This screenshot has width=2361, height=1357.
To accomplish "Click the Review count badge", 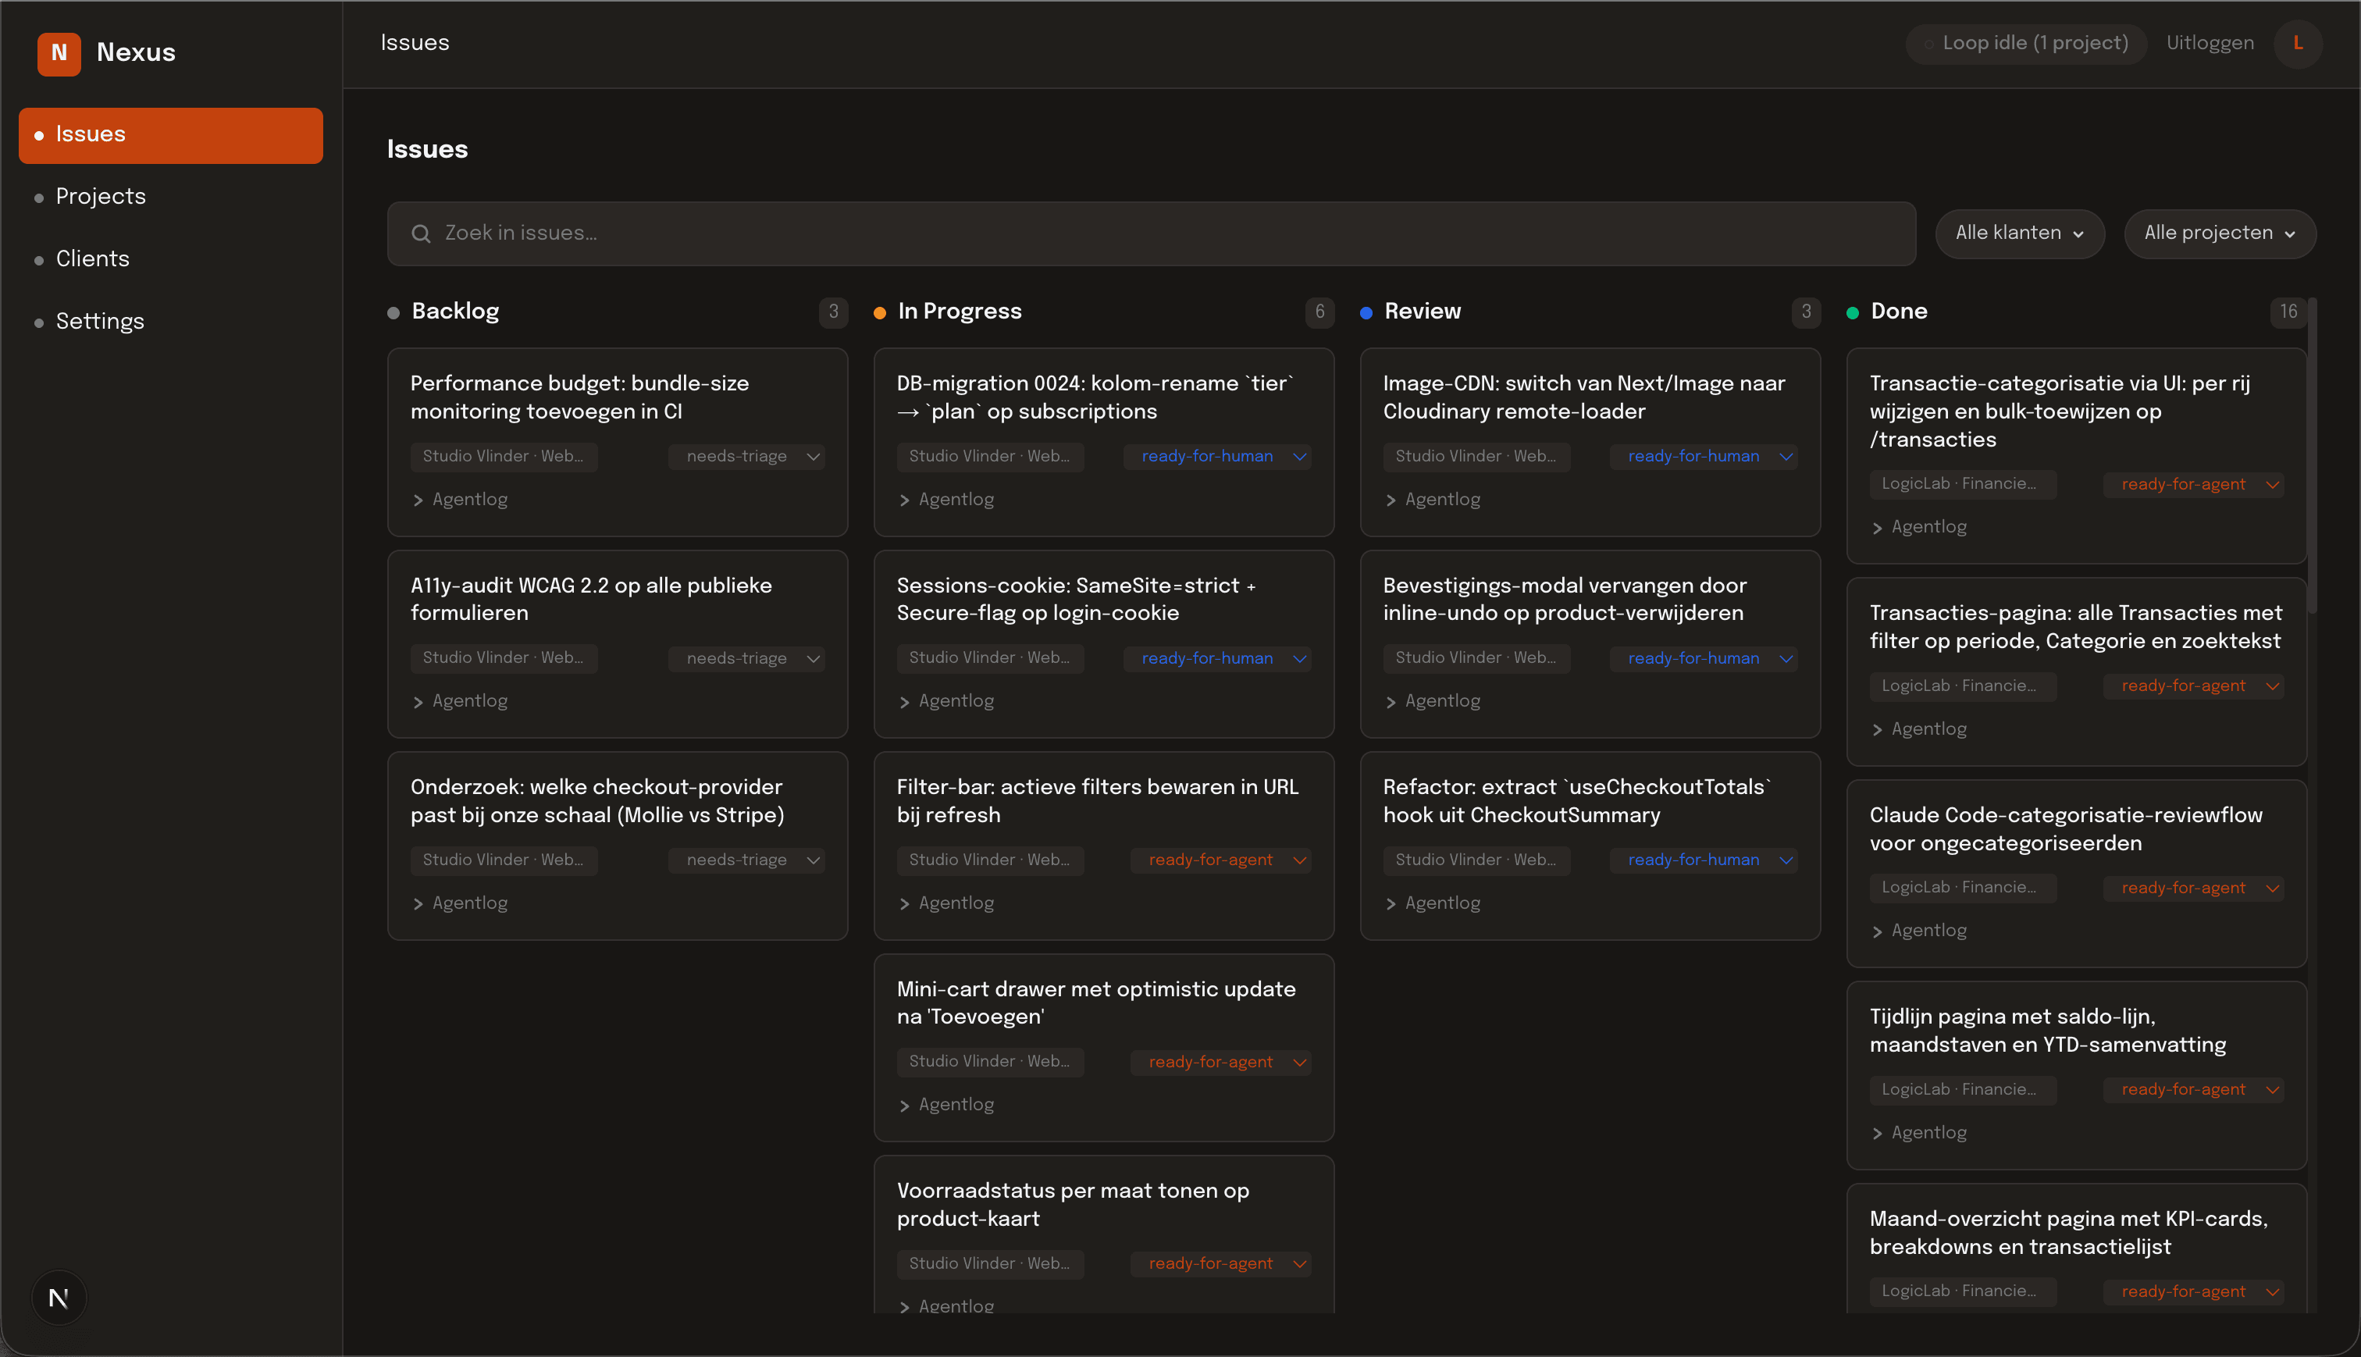I will [1806, 312].
